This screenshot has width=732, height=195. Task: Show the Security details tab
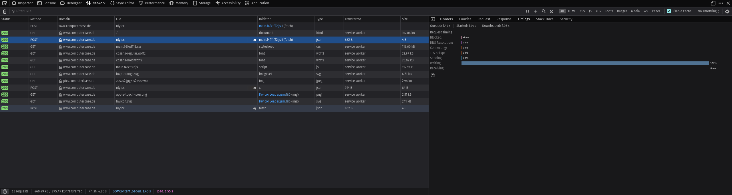(566, 19)
